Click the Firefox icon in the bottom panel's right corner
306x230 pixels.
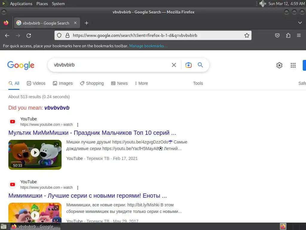click(283, 226)
